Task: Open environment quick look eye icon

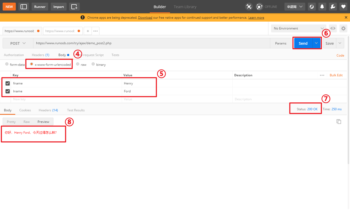Action: pos(333,28)
